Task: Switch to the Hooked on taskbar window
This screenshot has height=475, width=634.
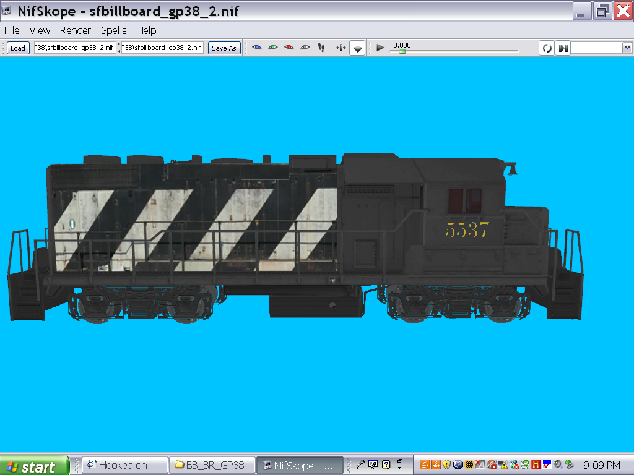Action: (x=125, y=465)
